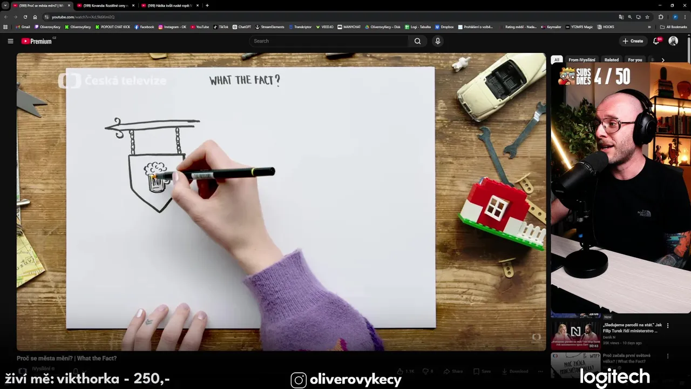Open options for the Filip Turek video
Viewport: 691px width, 389px height.
click(668, 326)
